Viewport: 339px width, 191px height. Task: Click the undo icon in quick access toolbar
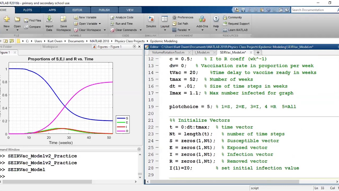(x=268, y=10)
